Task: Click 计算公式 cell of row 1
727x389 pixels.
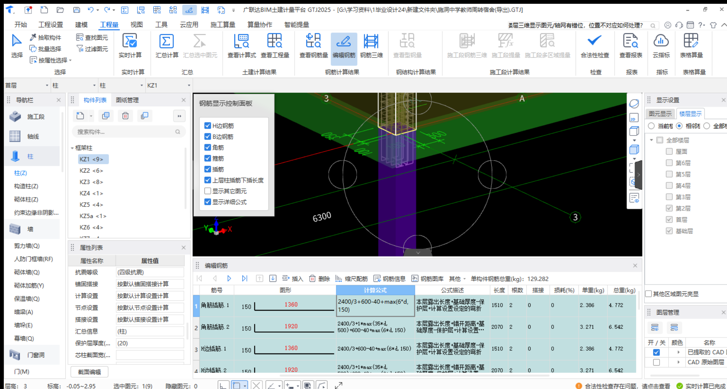Action: [375, 305]
